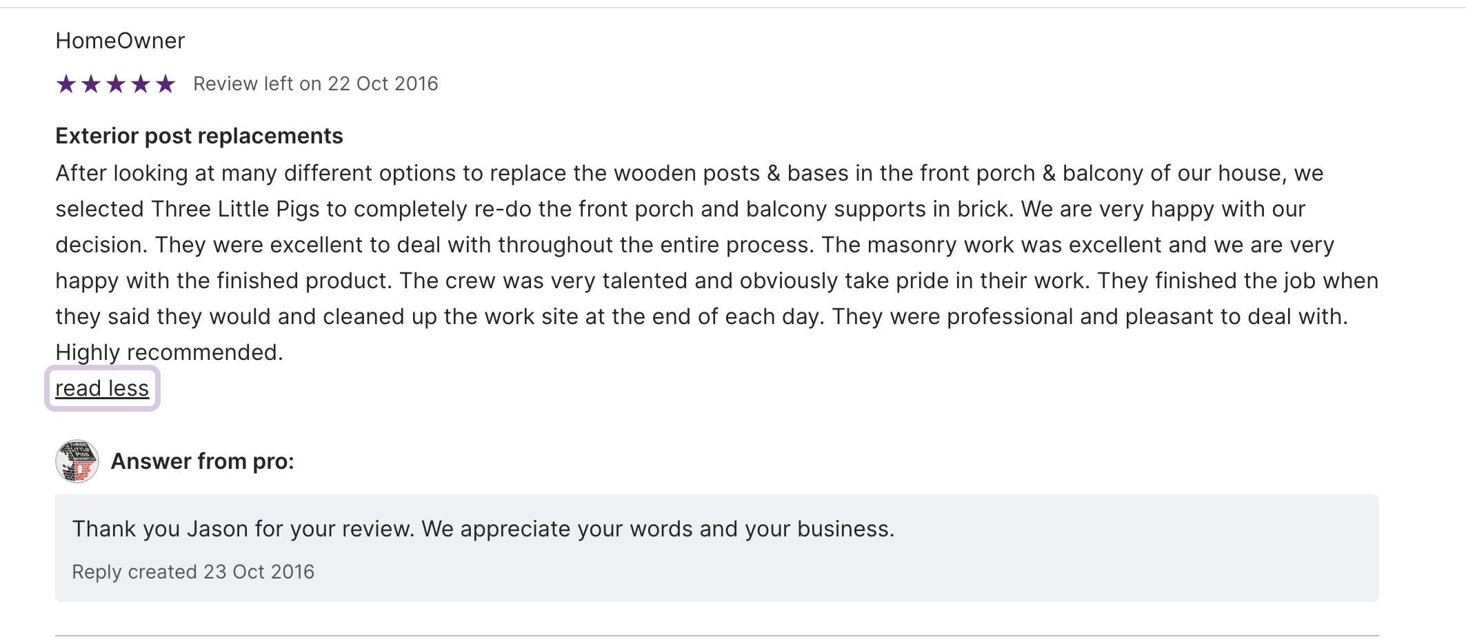The width and height of the screenshot is (1466, 644).
Task: Select the HomeOwner reviewer name
Action: pos(120,41)
